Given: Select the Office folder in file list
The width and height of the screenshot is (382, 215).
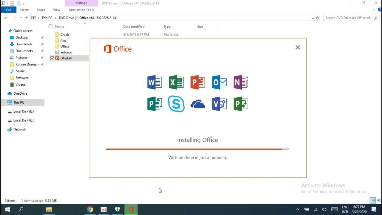Looking at the screenshot, I should click(65, 46).
